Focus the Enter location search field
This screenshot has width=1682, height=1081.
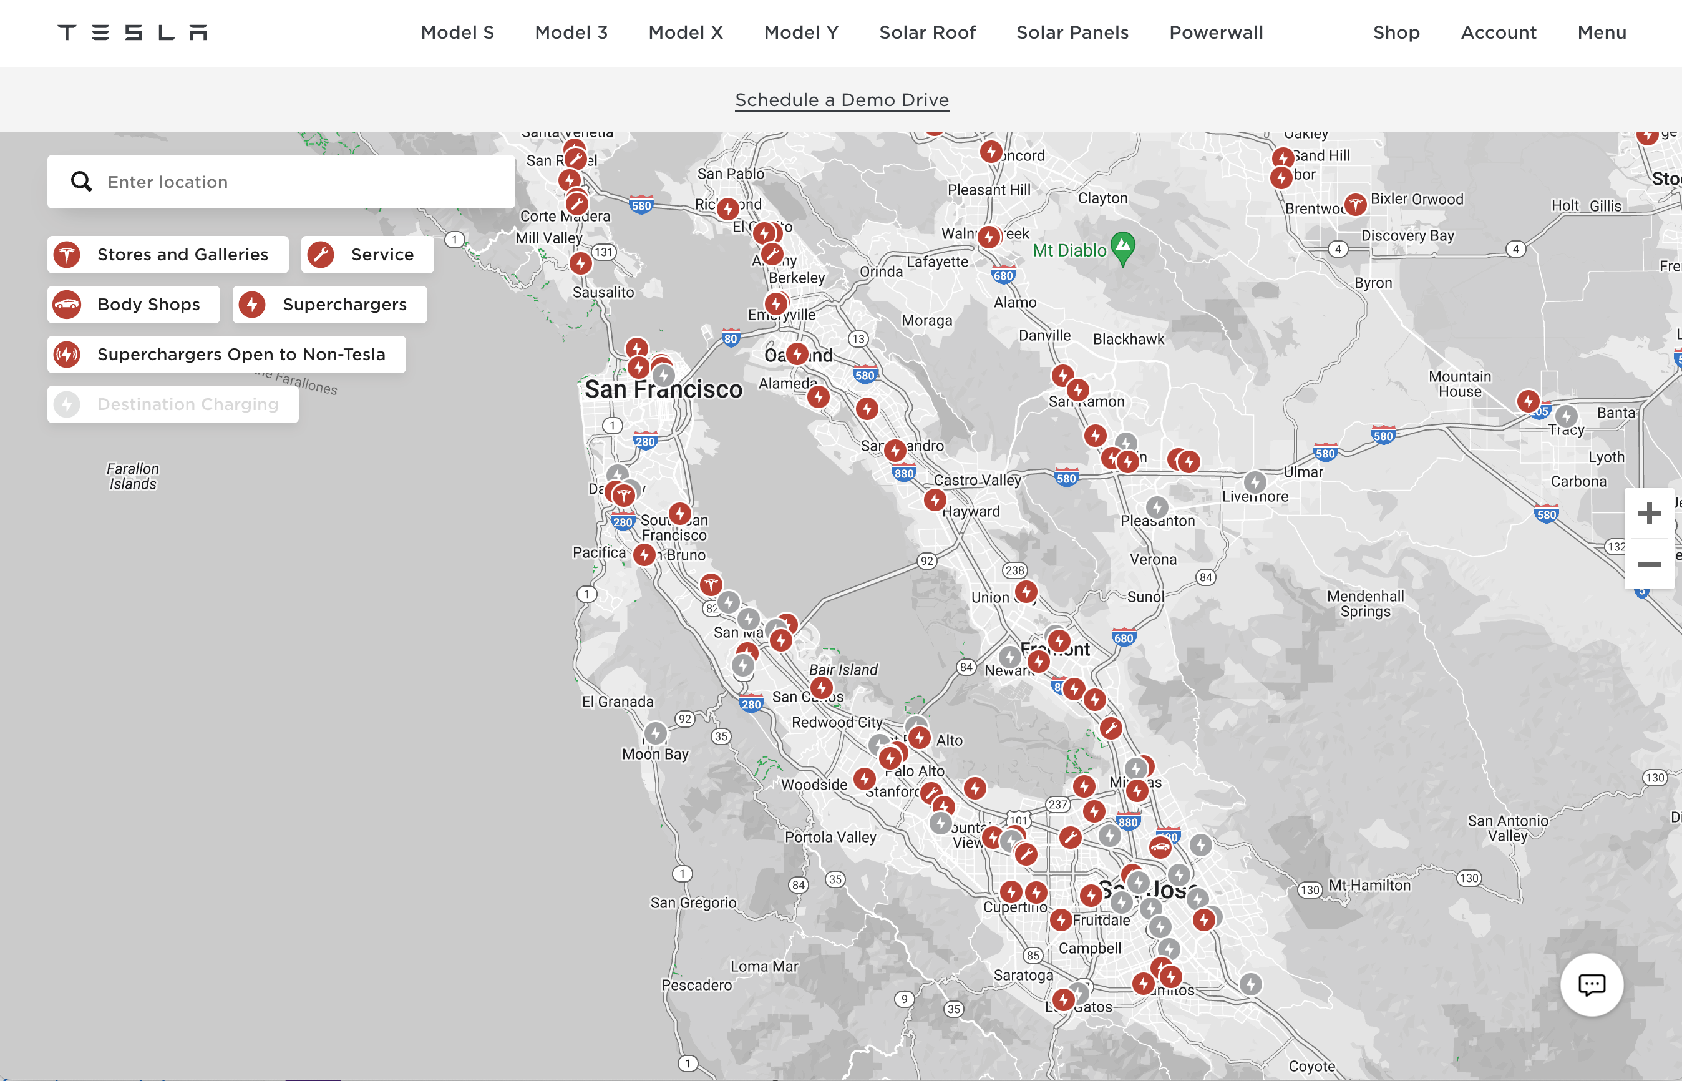tap(281, 182)
